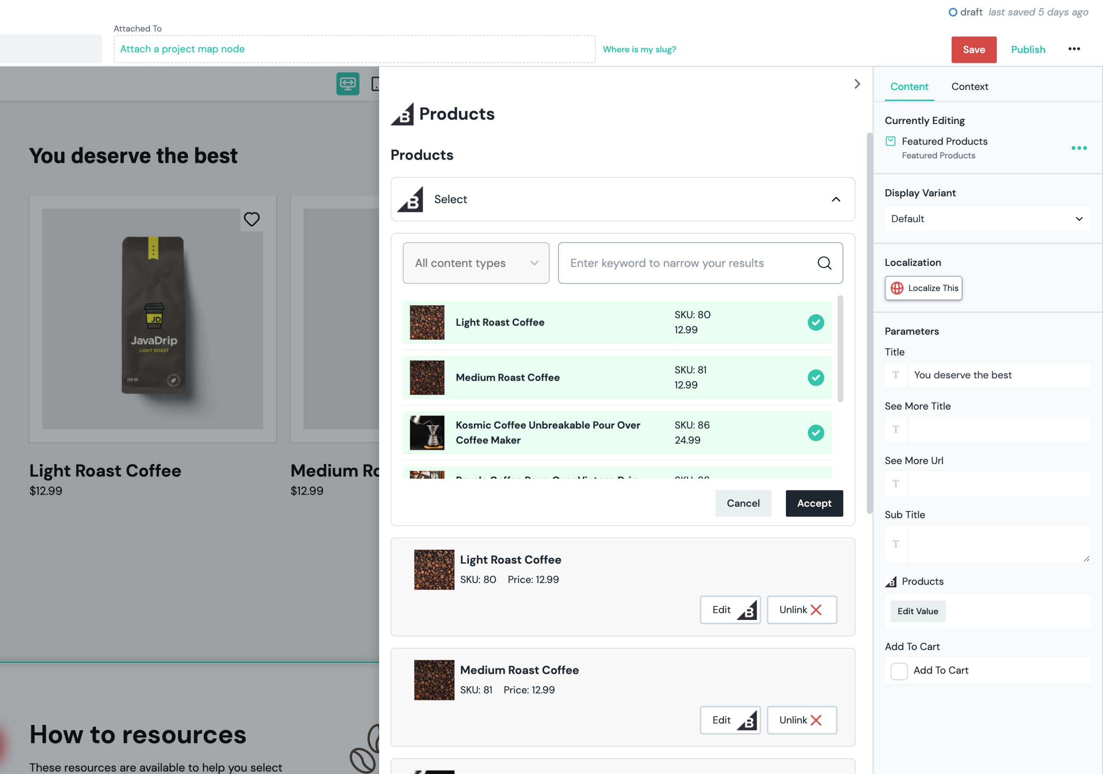Accept the product selection
Screen dimensions: 1103x774
(814, 503)
